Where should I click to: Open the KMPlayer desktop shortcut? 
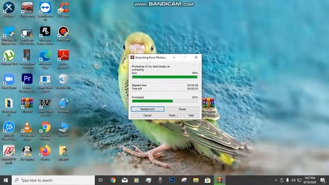tap(9, 10)
